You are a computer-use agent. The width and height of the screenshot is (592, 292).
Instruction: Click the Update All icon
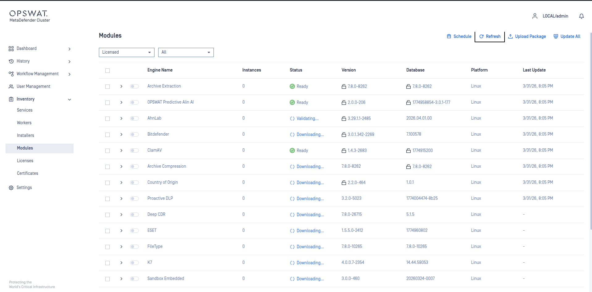pos(556,36)
